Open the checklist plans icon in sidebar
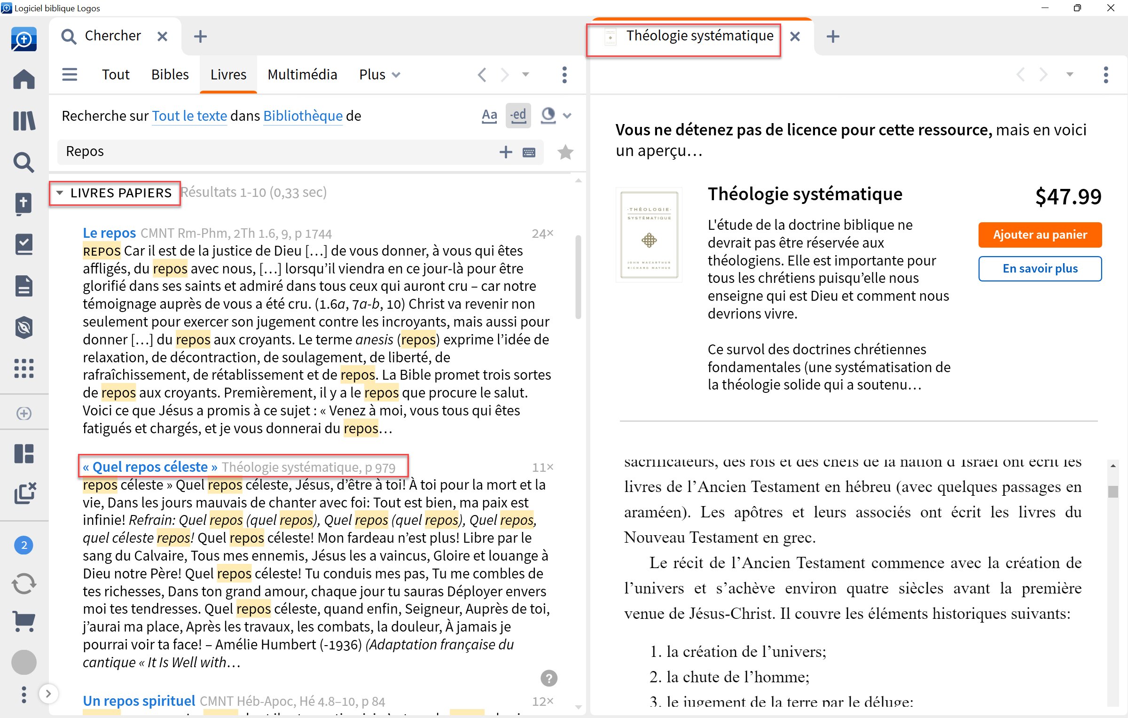Viewport: 1128px width, 718px height. (23, 244)
